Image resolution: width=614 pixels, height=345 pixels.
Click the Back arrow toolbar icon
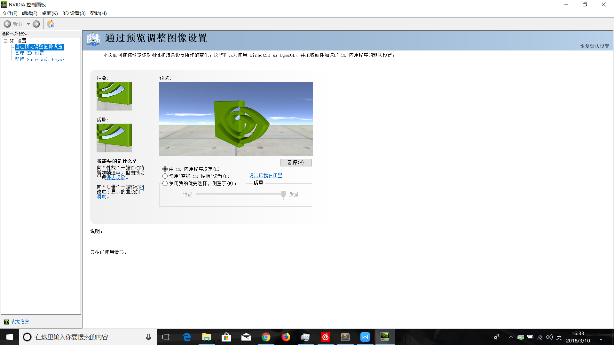click(x=7, y=24)
